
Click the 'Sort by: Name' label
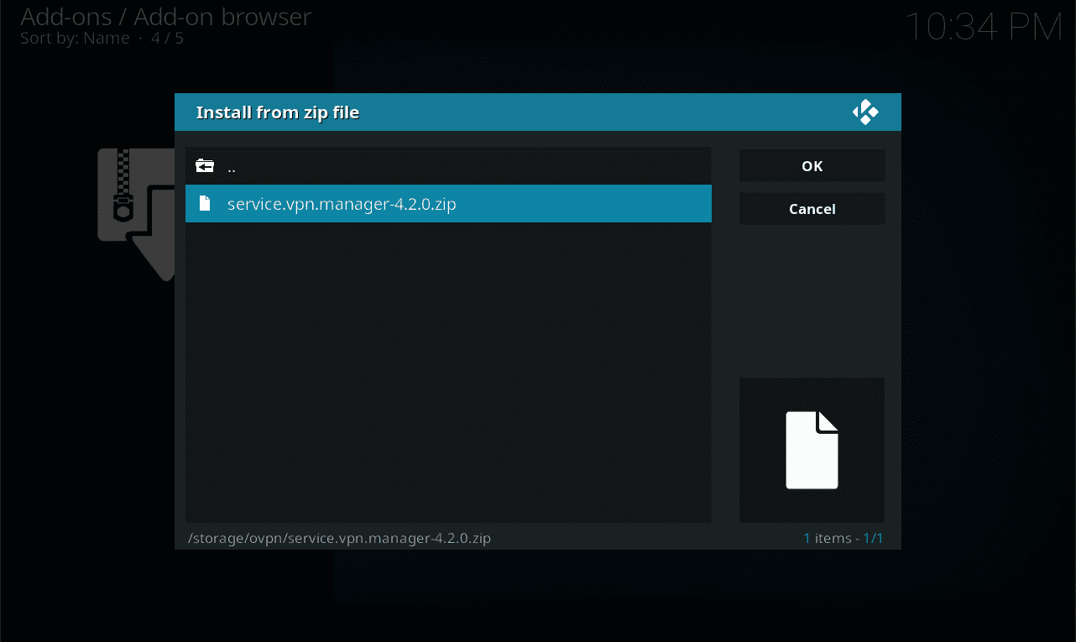(x=75, y=39)
